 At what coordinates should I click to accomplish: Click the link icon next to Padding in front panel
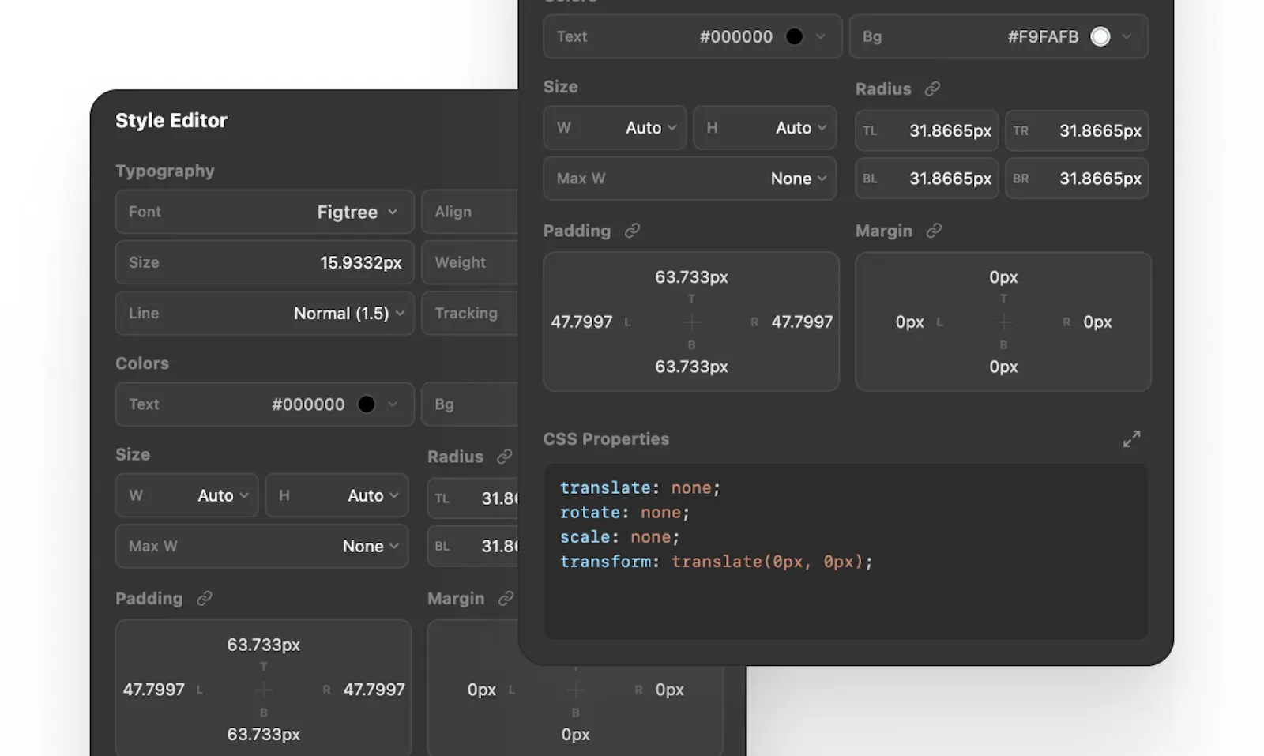pyautogui.click(x=632, y=231)
